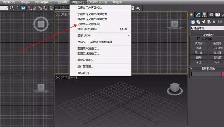Open the 标准基本体 primitives dropdown
This screenshot has width=224, height=127.
click(207, 28)
